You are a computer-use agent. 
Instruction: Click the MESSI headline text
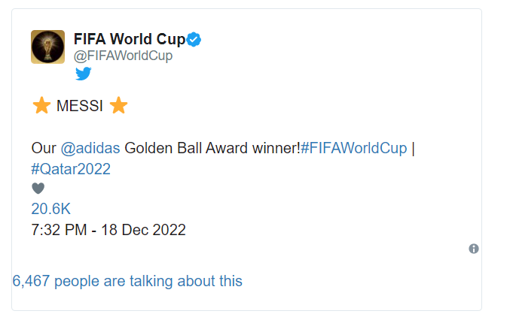tap(80, 106)
